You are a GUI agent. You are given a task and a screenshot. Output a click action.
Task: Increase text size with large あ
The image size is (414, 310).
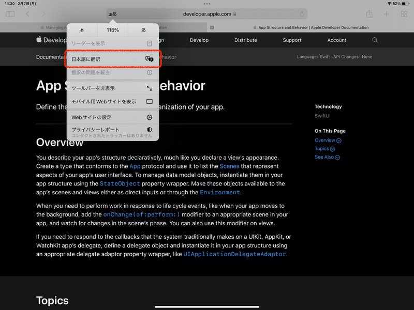pyautogui.click(x=143, y=30)
